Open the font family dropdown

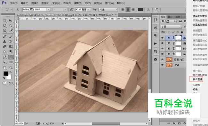pos(49,9)
